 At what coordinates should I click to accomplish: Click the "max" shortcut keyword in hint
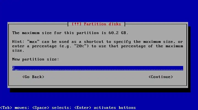click(33, 42)
